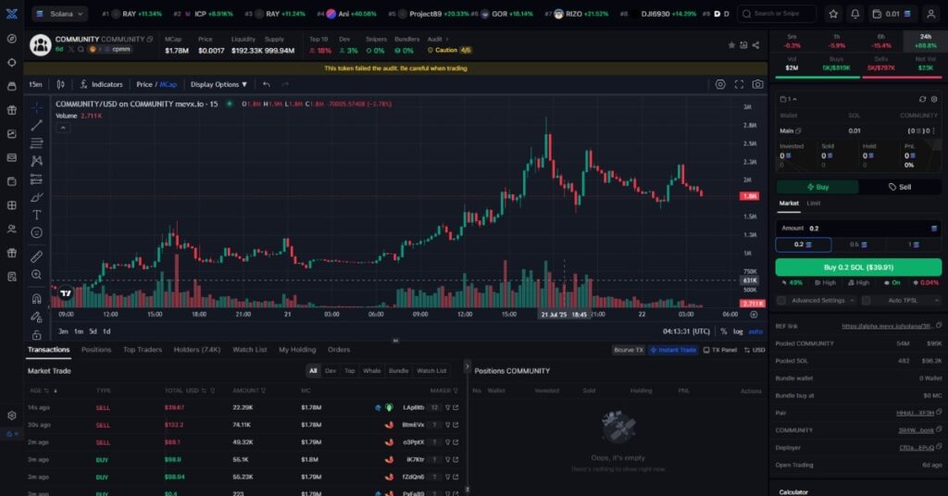Toggle magnet mode in drawing toolbar
Viewport: 948px width, 496px height.
click(x=37, y=299)
